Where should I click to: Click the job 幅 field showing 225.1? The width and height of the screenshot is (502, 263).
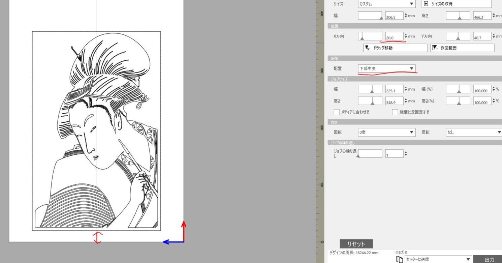click(x=394, y=89)
